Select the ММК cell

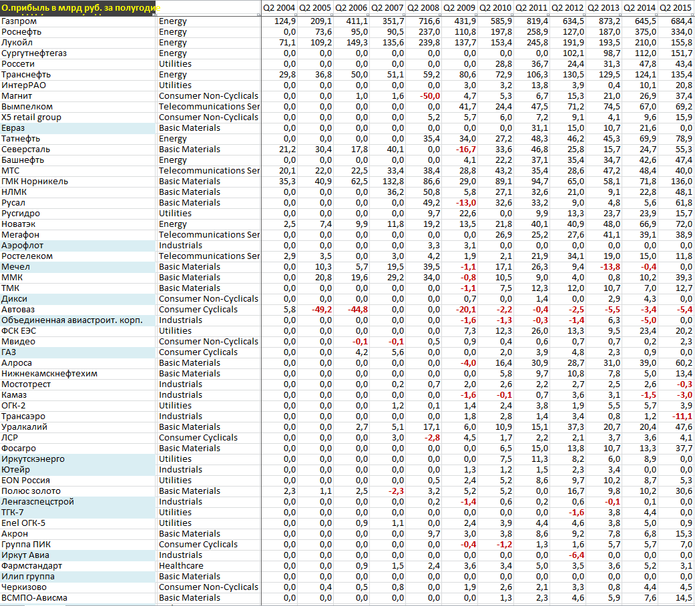point(79,278)
